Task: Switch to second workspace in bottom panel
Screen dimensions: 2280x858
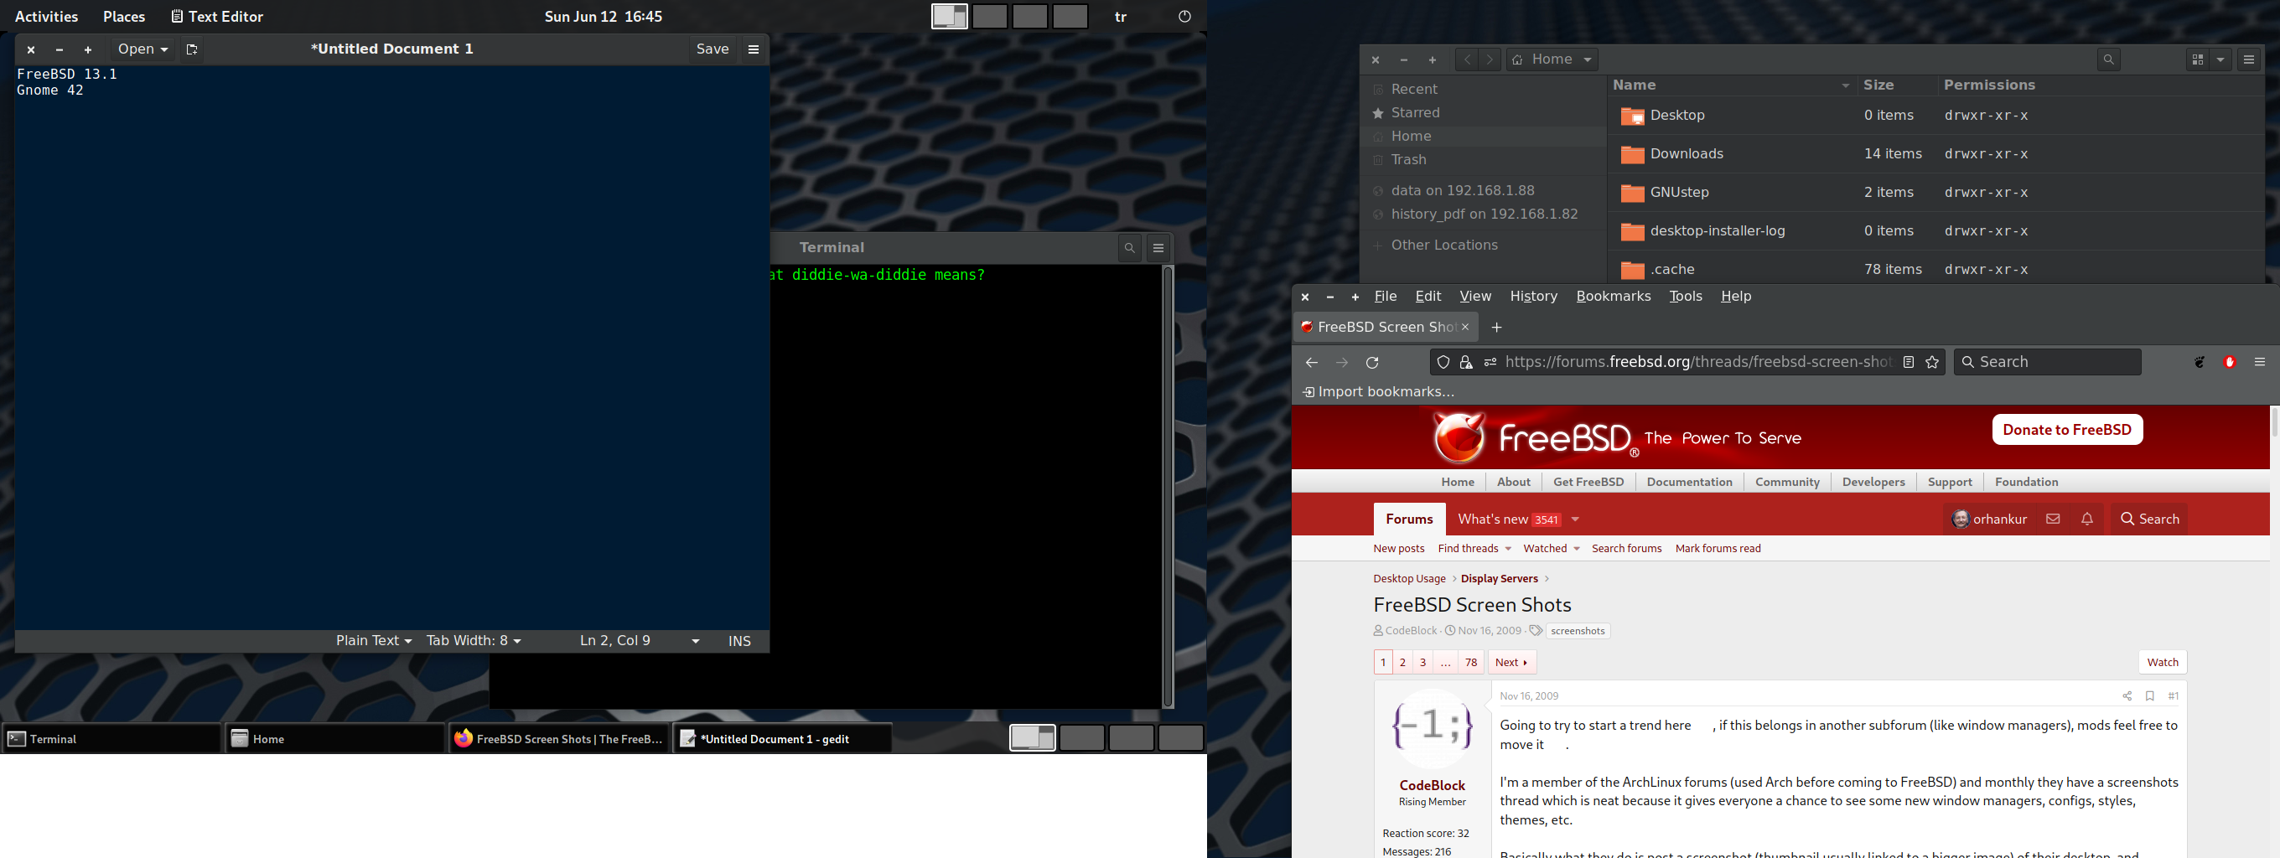Action: point(1081,737)
